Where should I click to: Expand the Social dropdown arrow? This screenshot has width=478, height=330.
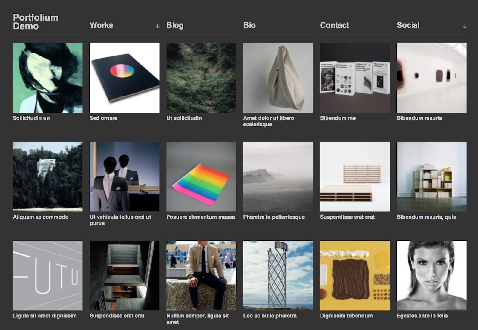(x=465, y=26)
